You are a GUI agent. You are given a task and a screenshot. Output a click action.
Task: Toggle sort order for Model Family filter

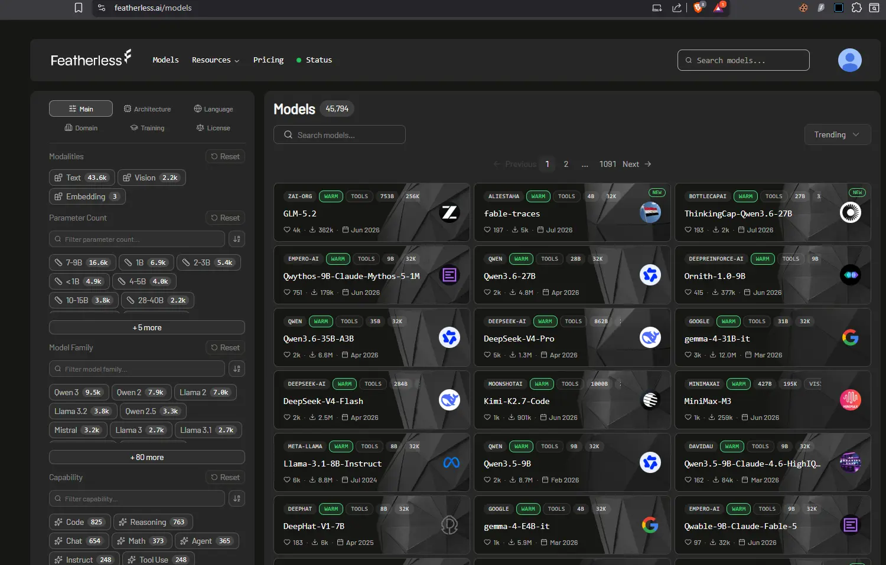[x=237, y=369]
